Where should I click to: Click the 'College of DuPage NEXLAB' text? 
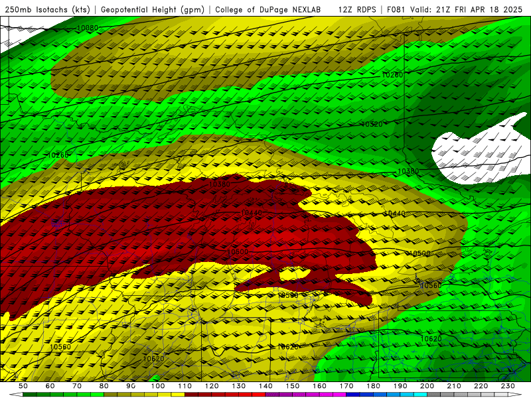[268, 10]
